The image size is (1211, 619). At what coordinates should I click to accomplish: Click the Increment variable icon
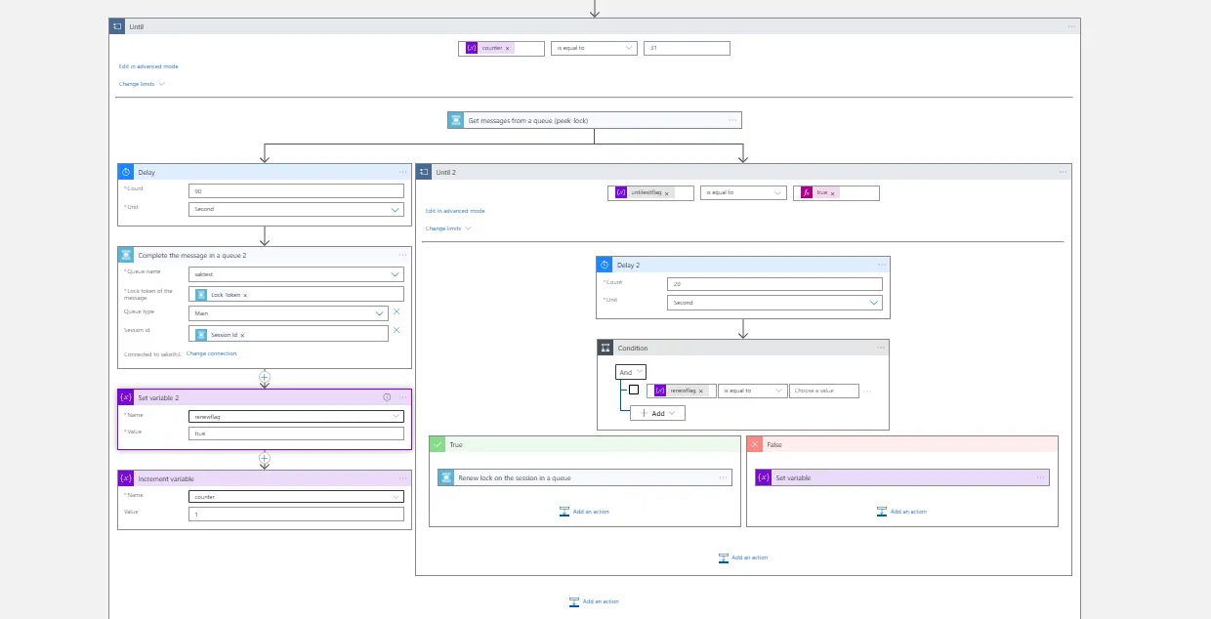(x=126, y=478)
